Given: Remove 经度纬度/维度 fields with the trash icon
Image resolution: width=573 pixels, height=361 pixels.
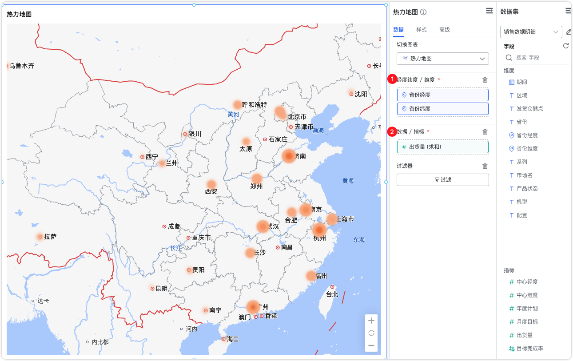Looking at the screenshot, I should pos(485,80).
